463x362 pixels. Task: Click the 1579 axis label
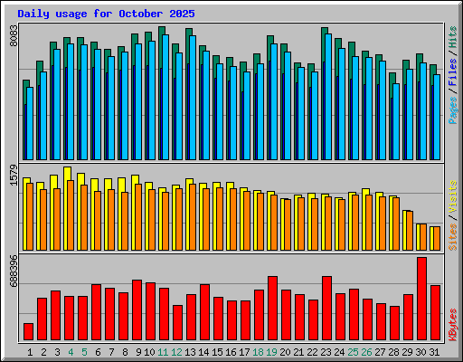pyautogui.click(x=14, y=175)
